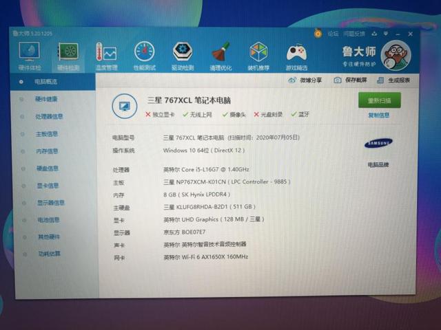Select 其他硬件 in the sidebar
Image resolution: width=441 pixels, height=330 pixels.
tap(49, 236)
